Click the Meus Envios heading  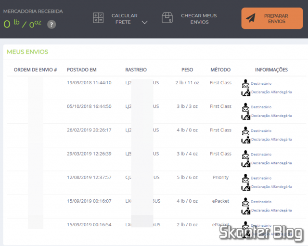(x=27, y=52)
